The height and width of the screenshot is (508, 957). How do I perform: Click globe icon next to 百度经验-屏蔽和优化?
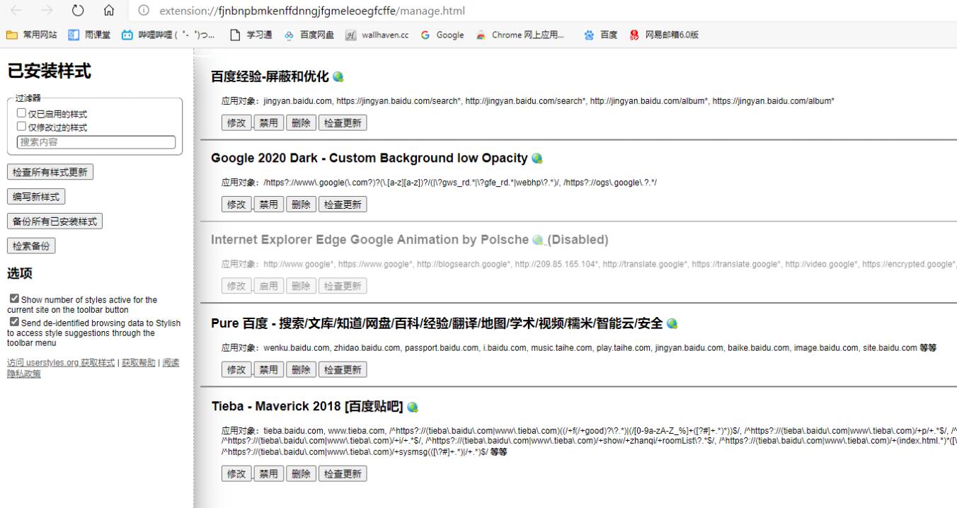click(338, 77)
